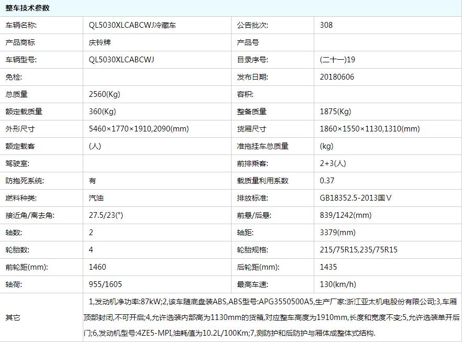Select fuel type value 汽油
The height and width of the screenshot is (342, 462).
(x=96, y=198)
